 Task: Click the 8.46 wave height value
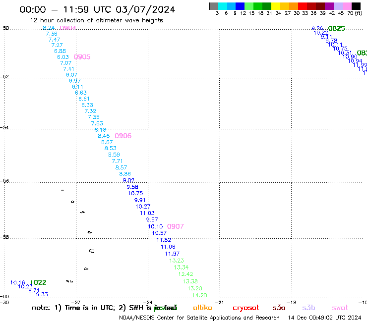point(104,136)
